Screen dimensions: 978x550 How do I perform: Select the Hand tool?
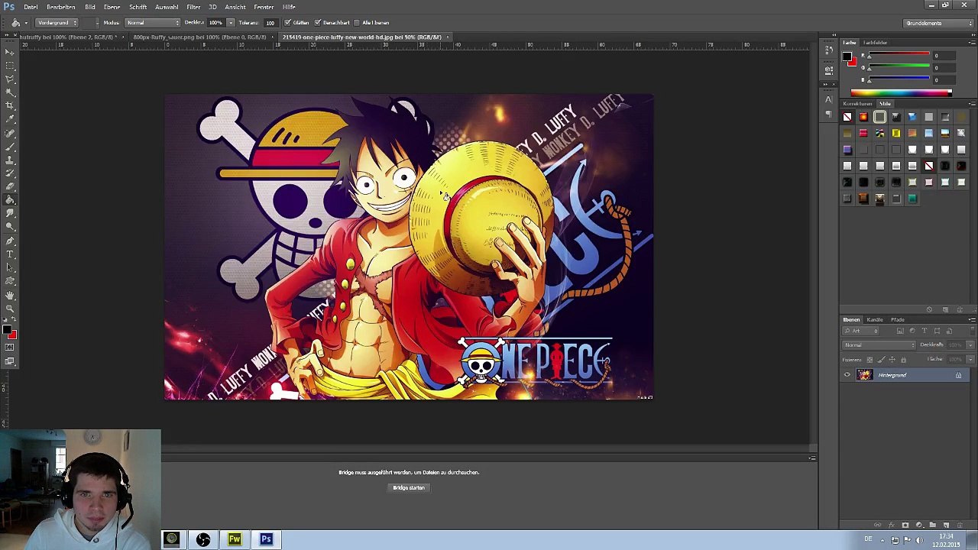(9, 295)
